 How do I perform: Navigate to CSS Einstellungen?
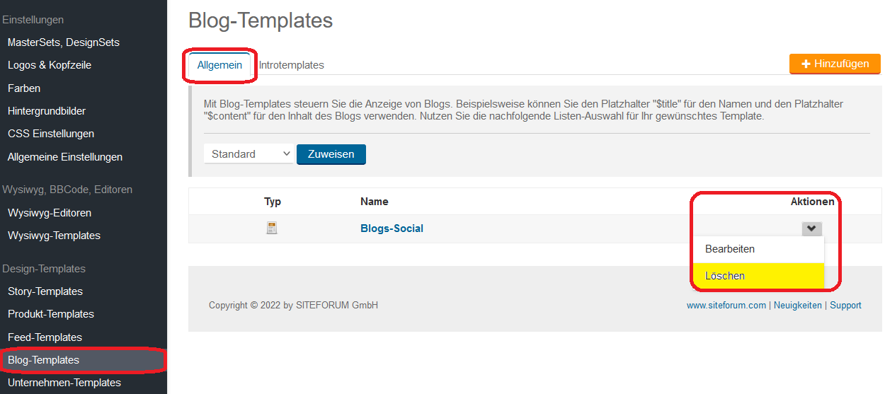pos(51,134)
